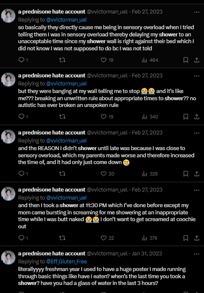Reply to the tweet with 340 views
Screen dimensions: 204x293
tap(23, 117)
